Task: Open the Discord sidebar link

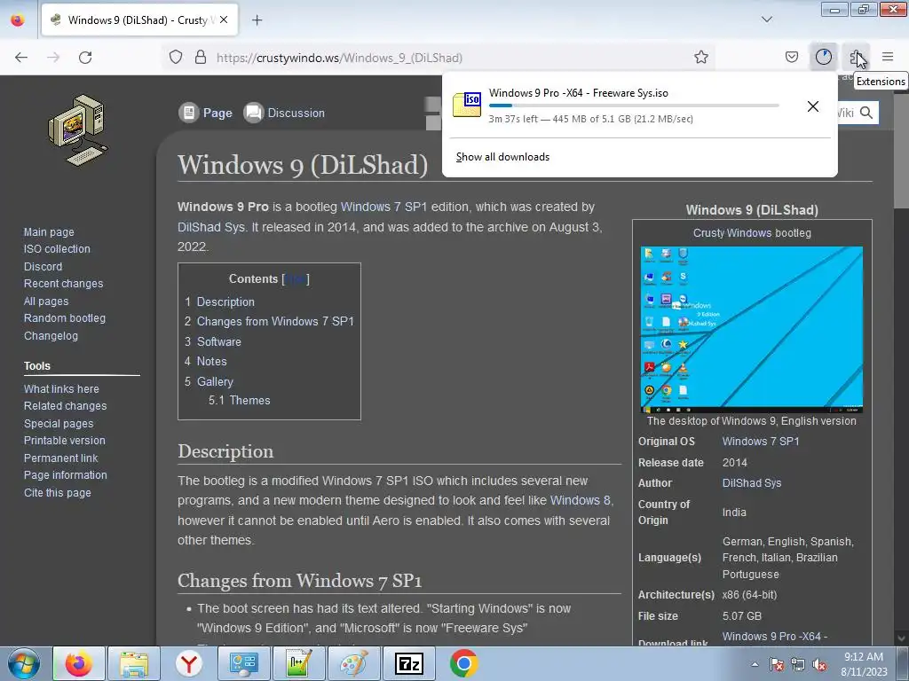Action: tap(43, 266)
